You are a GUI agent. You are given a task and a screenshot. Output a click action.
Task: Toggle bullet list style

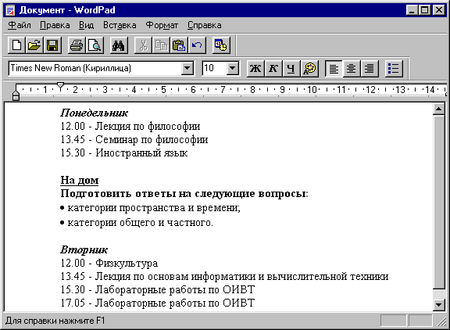click(394, 69)
